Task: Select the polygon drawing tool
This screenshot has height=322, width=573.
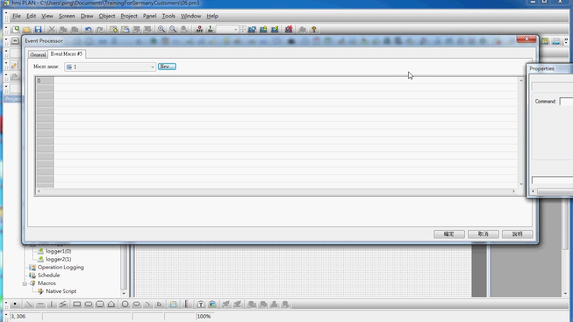Action: coord(111,304)
